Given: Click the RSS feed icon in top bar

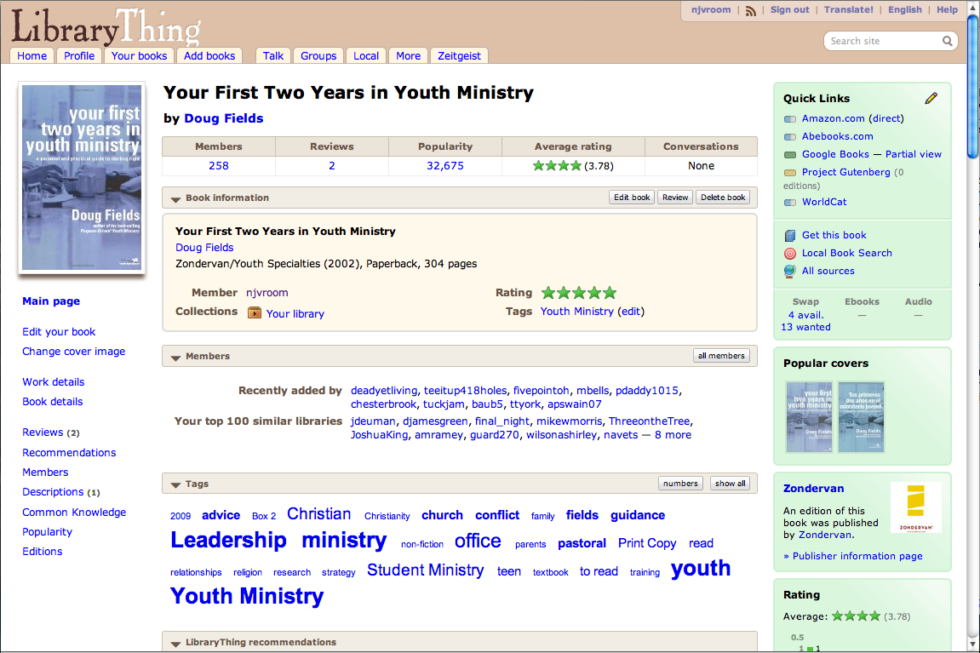Looking at the screenshot, I should coord(750,10).
